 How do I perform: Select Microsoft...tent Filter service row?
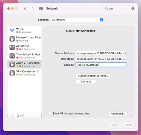click(x=24, y=39)
